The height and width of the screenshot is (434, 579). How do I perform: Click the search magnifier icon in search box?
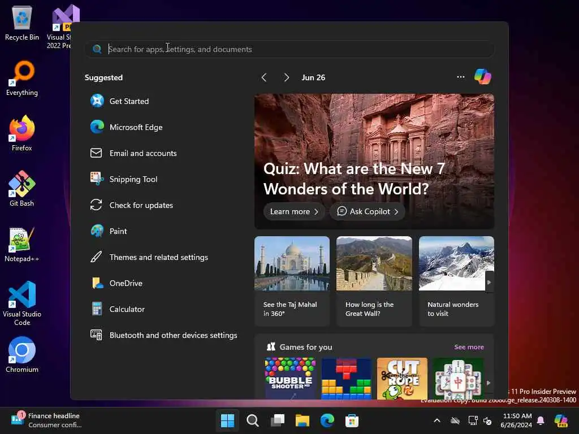coord(97,49)
